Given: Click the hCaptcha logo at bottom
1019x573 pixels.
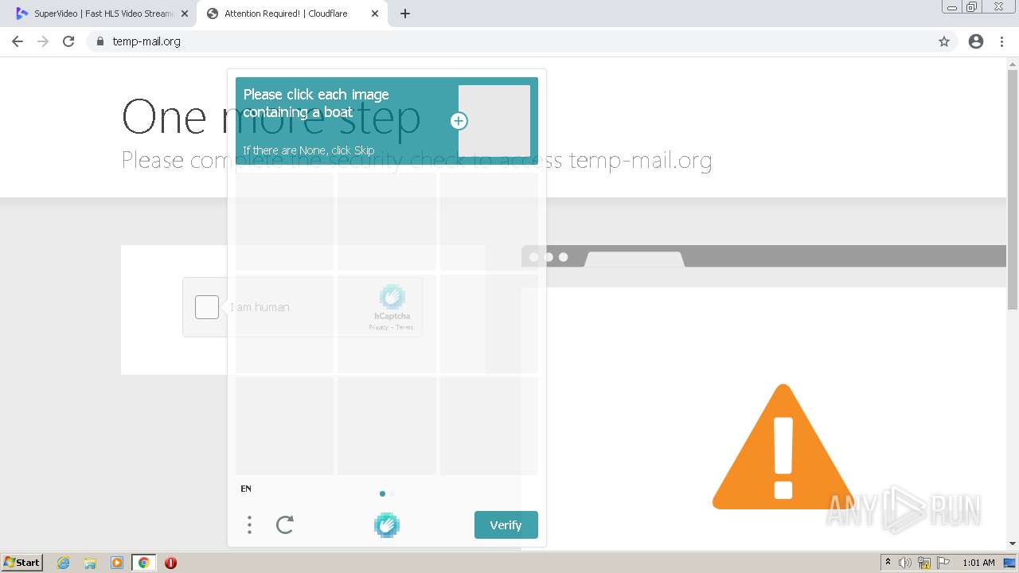Looking at the screenshot, I should (x=387, y=525).
